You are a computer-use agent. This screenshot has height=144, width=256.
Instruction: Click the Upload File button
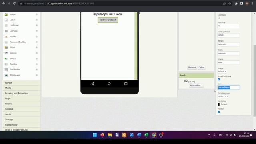[196, 86]
